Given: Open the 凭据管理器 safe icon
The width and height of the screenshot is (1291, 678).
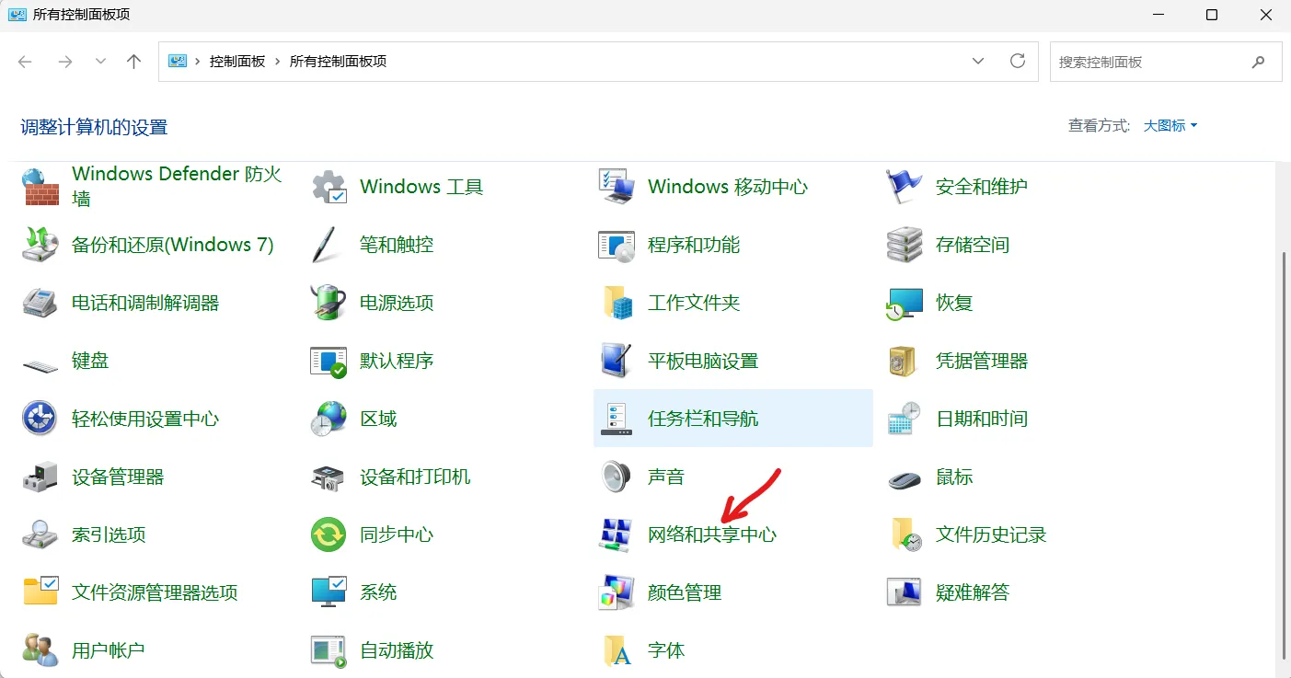Looking at the screenshot, I should click(905, 361).
